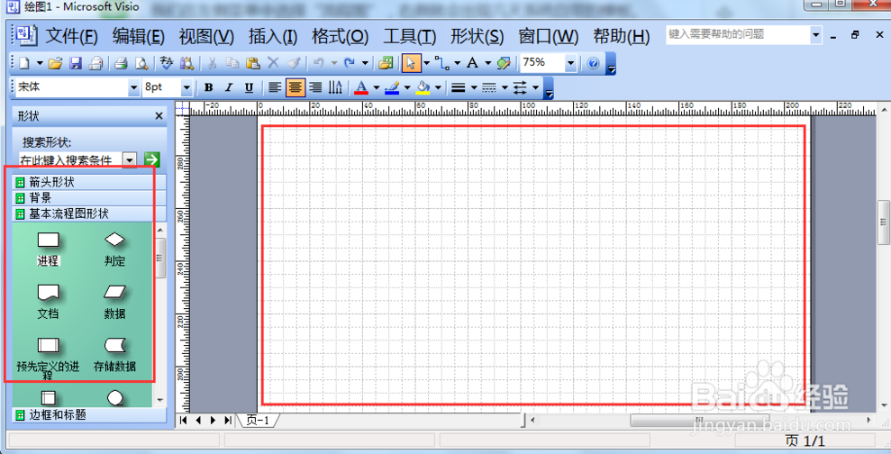Click the font color A swatch
The height and width of the screenshot is (454, 891).
(361, 87)
